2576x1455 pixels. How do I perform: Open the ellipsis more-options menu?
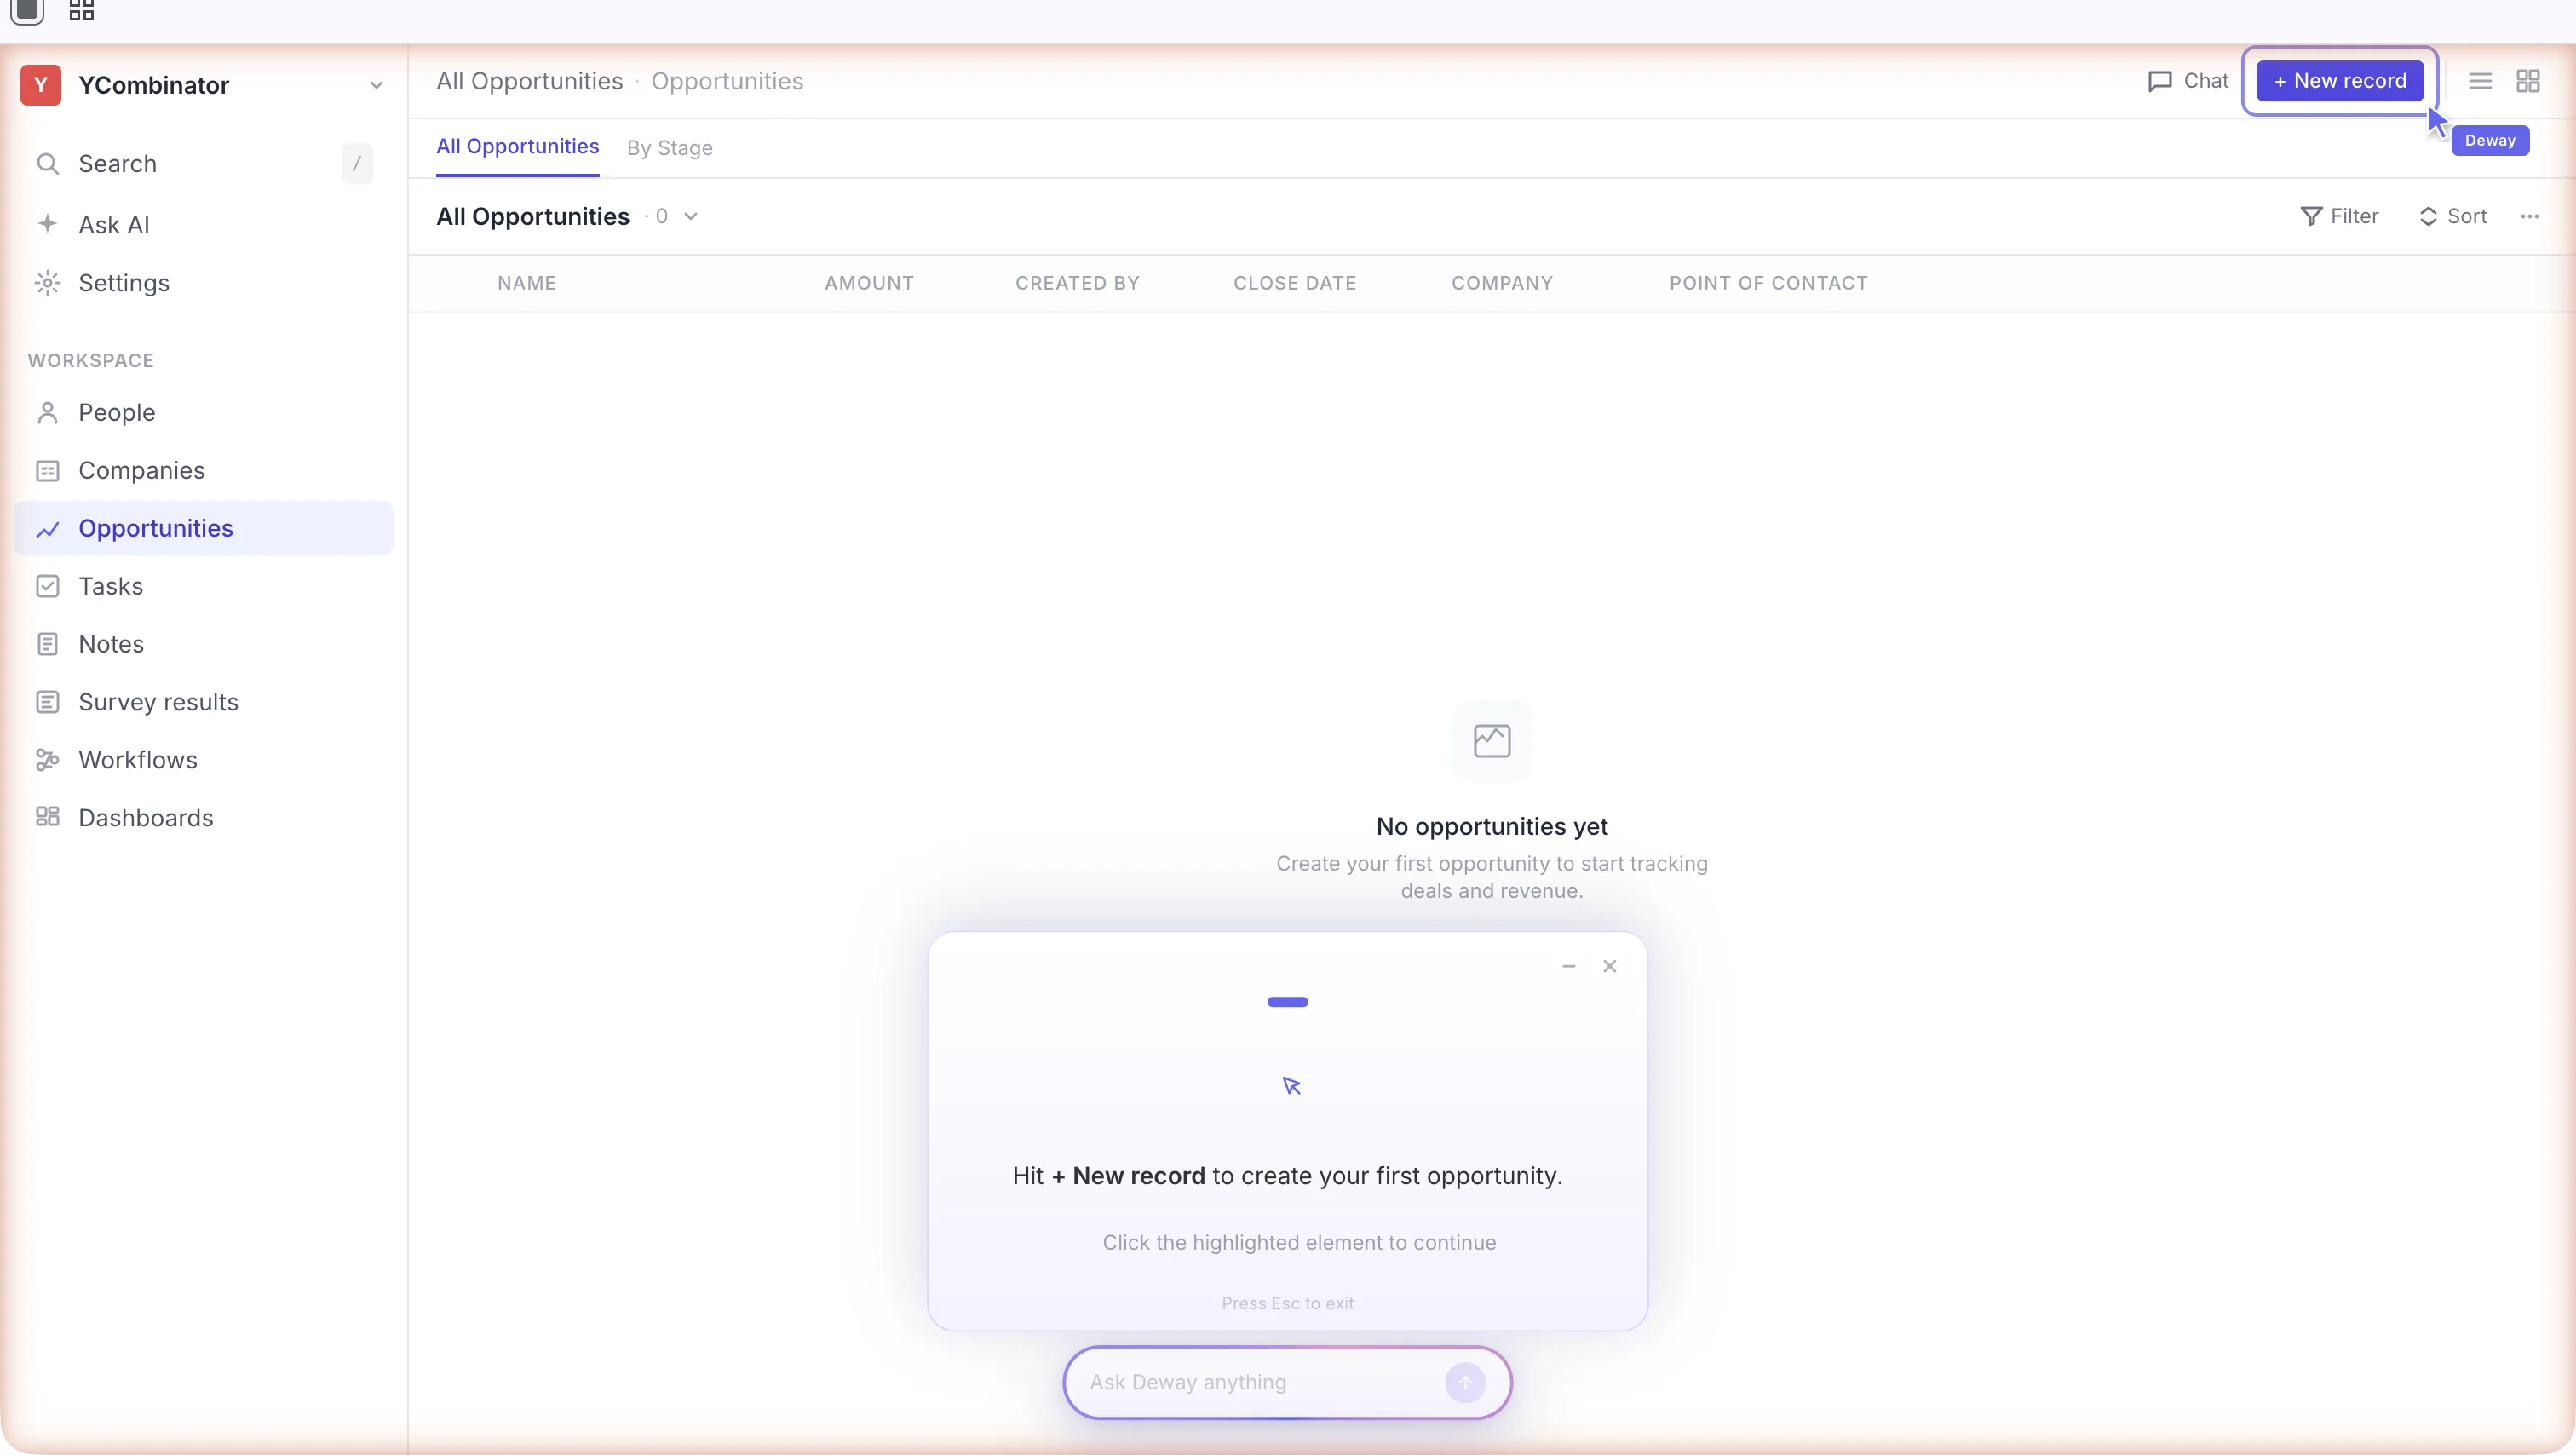pos(2530,216)
